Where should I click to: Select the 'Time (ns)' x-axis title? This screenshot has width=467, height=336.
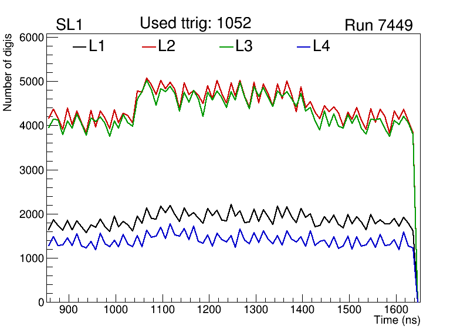tap(397, 321)
